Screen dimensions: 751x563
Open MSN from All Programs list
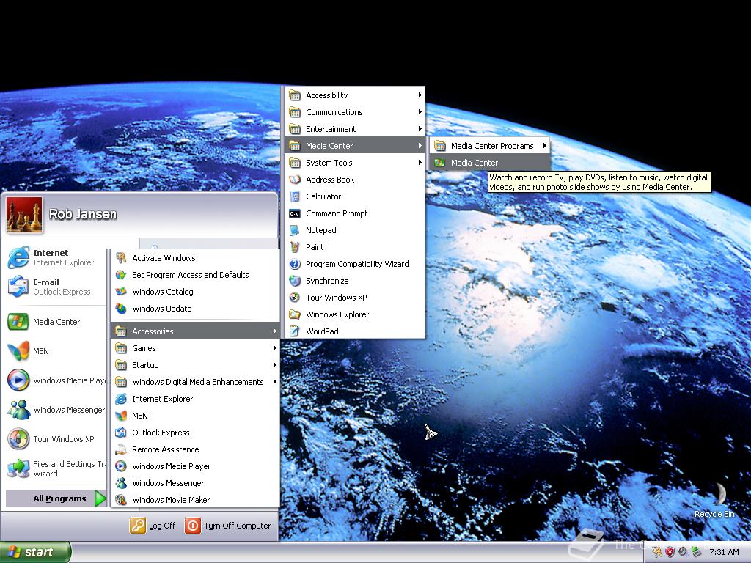(x=195, y=416)
